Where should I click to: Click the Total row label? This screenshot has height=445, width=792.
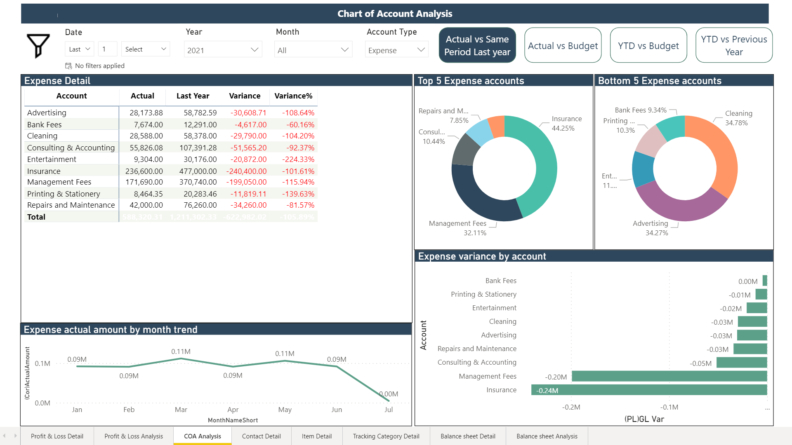pos(36,217)
